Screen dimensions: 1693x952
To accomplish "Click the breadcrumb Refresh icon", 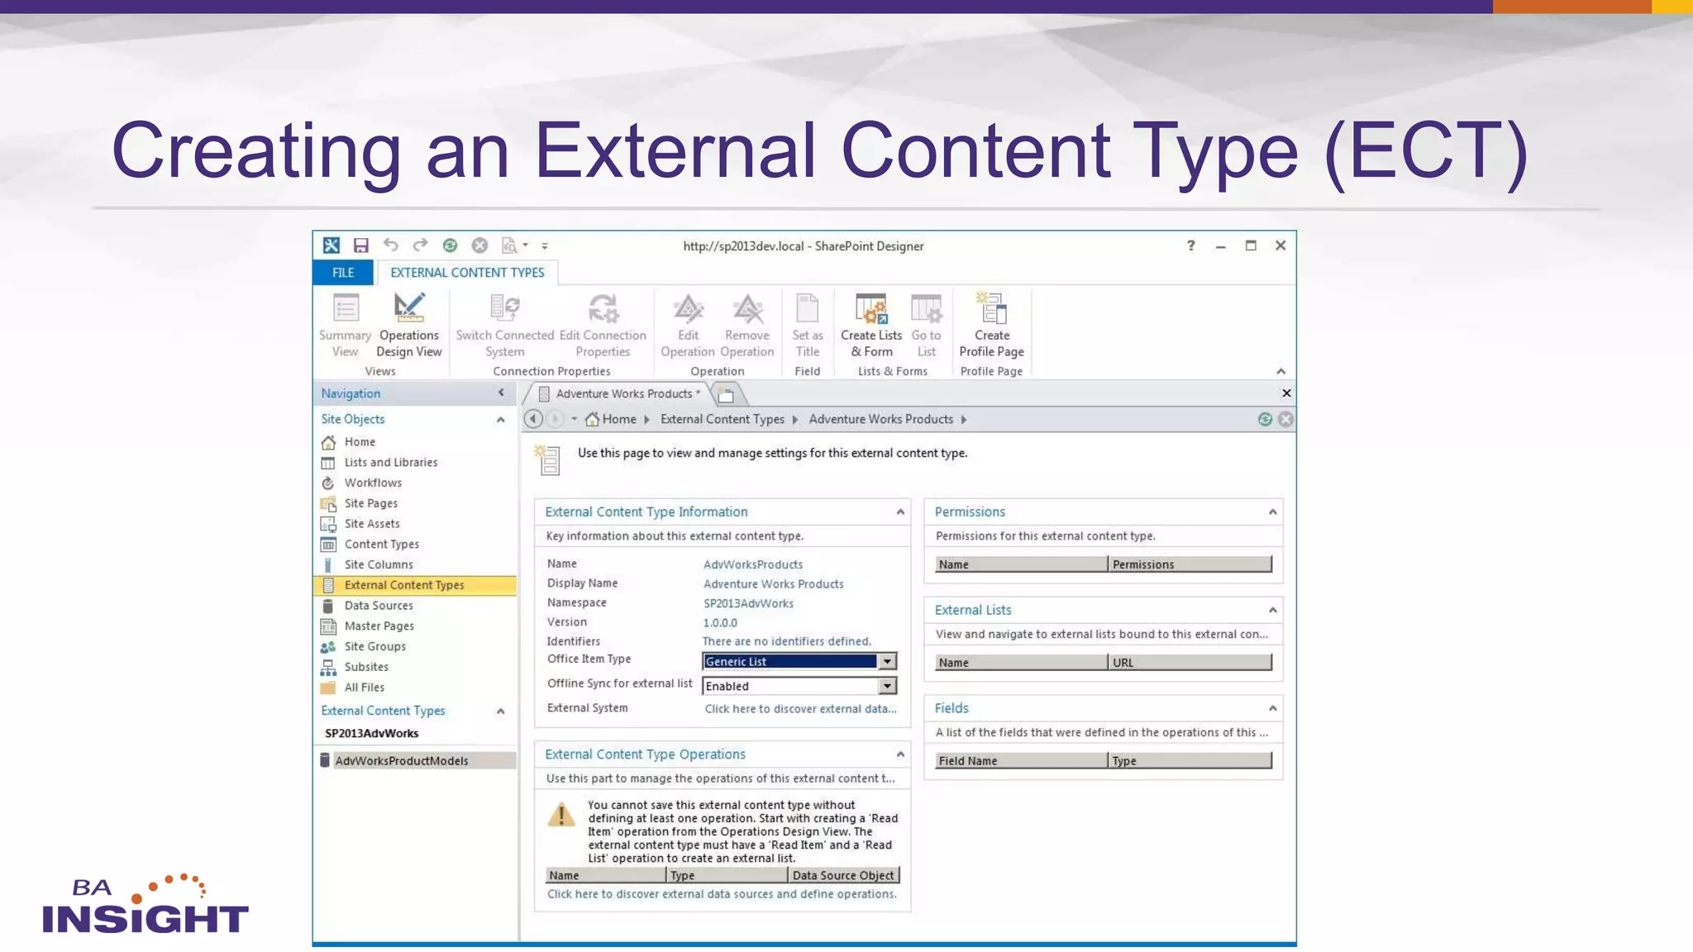I will click(x=1265, y=419).
